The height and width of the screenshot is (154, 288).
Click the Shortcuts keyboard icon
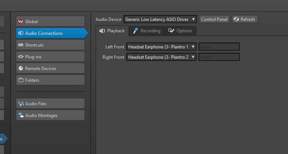[21, 45]
